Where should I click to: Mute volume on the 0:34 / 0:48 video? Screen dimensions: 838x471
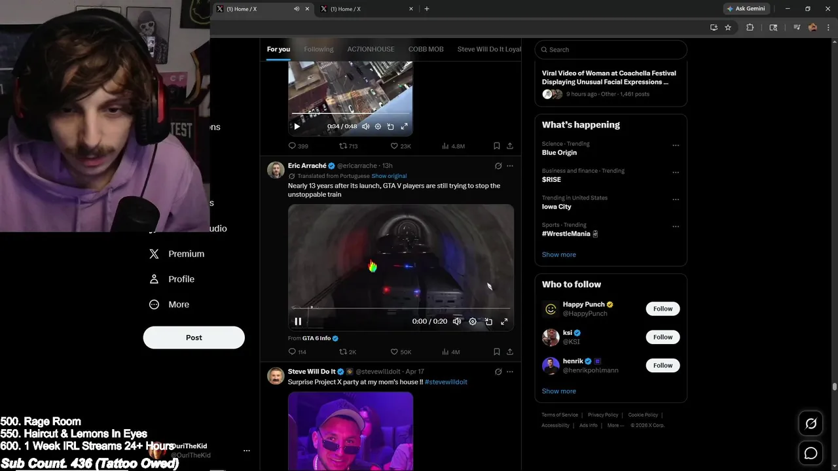click(365, 126)
